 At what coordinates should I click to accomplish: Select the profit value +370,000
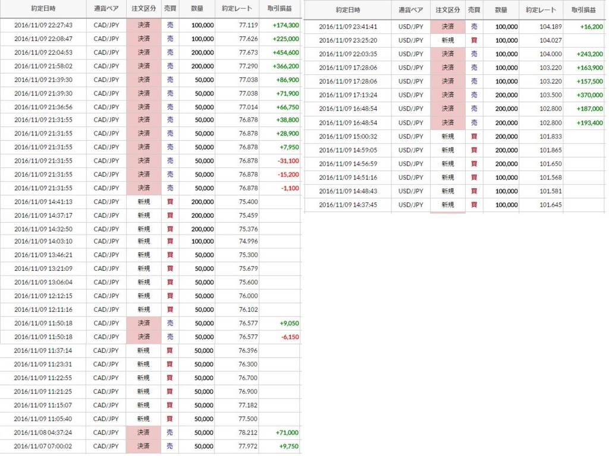coord(590,95)
